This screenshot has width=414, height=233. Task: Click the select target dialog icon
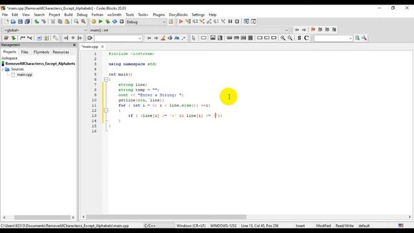click(x=171, y=21)
